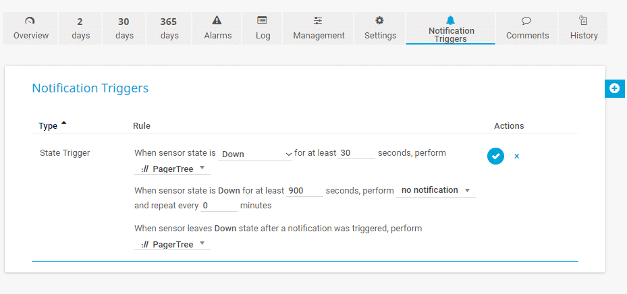Viewport: 627px width, 294px height.
Task: Click the plus icon to add trigger
Action: pyautogui.click(x=614, y=88)
